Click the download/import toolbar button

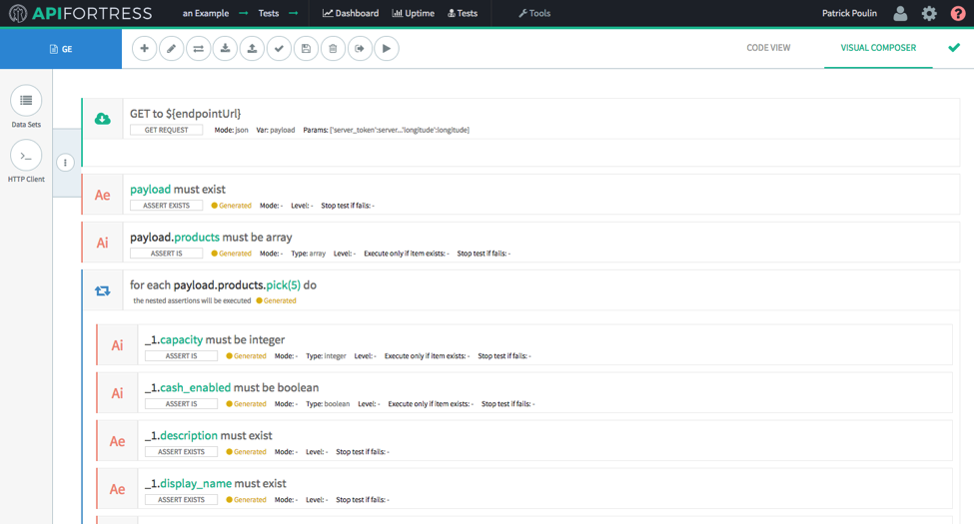[x=225, y=49]
